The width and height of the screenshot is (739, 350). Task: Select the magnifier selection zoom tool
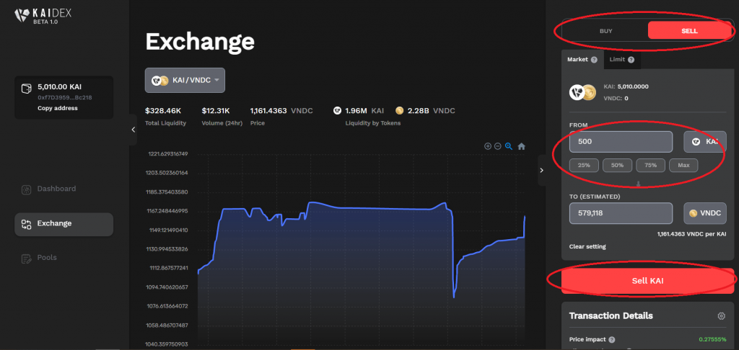pyautogui.click(x=509, y=146)
